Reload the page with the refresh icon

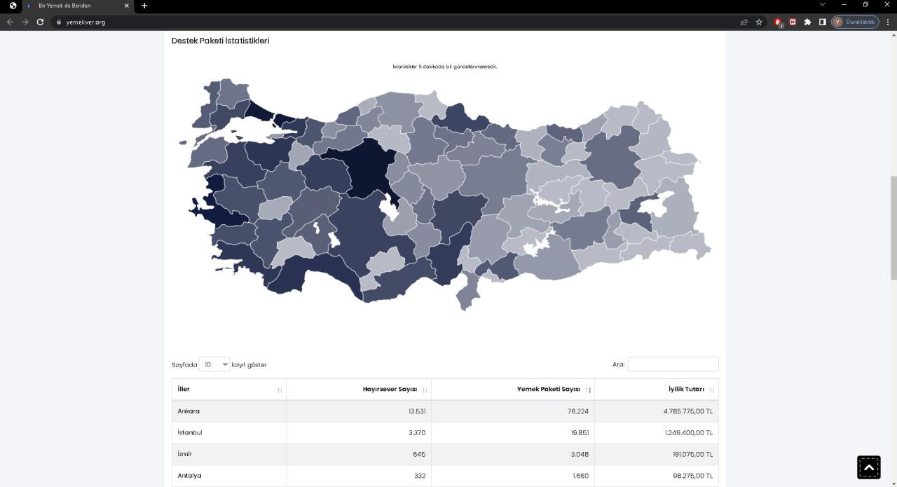pyautogui.click(x=40, y=22)
